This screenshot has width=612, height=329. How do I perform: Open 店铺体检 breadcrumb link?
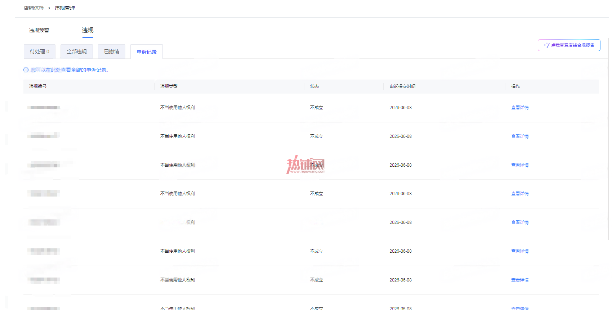pos(34,8)
